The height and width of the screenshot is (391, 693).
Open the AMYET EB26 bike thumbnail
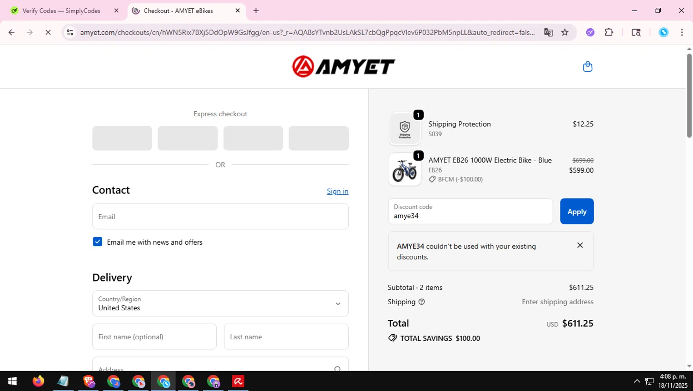coord(405,169)
